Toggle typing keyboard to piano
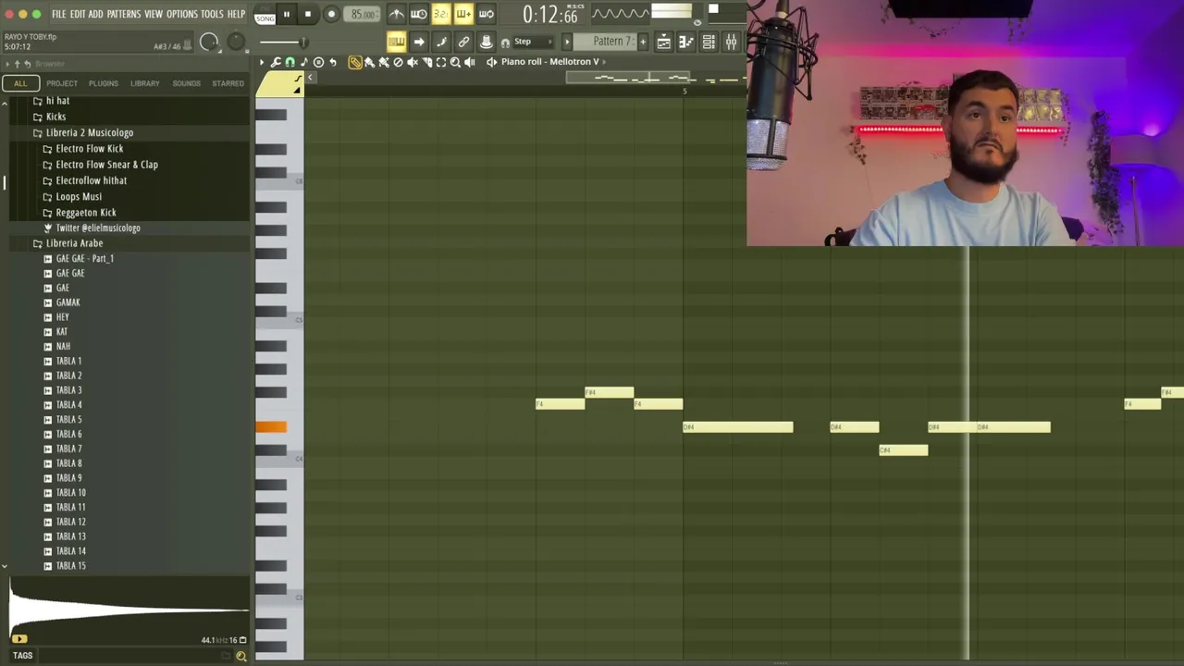The image size is (1184, 666). click(x=397, y=42)
